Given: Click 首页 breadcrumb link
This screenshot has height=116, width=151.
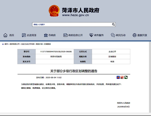Looking at the screenshot, I should (6, 44).
